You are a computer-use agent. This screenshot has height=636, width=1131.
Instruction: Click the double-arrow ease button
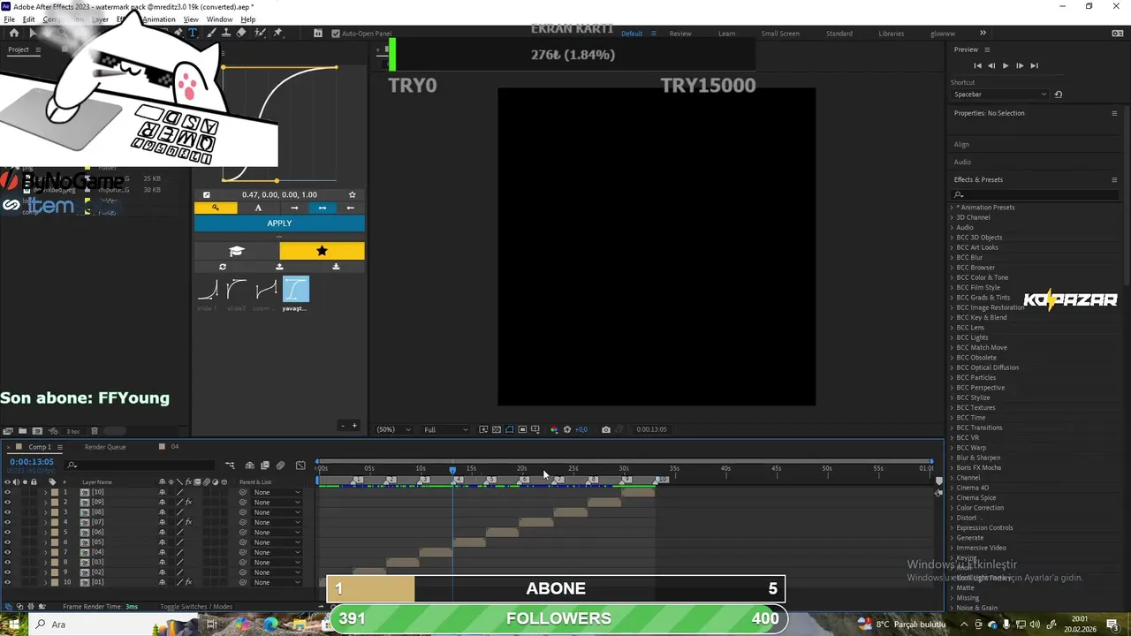click(323, 208)
